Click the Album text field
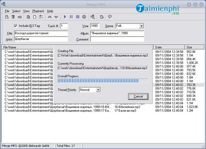The width and height of the screenshot is (206, 149). click(x=117, y=33)
